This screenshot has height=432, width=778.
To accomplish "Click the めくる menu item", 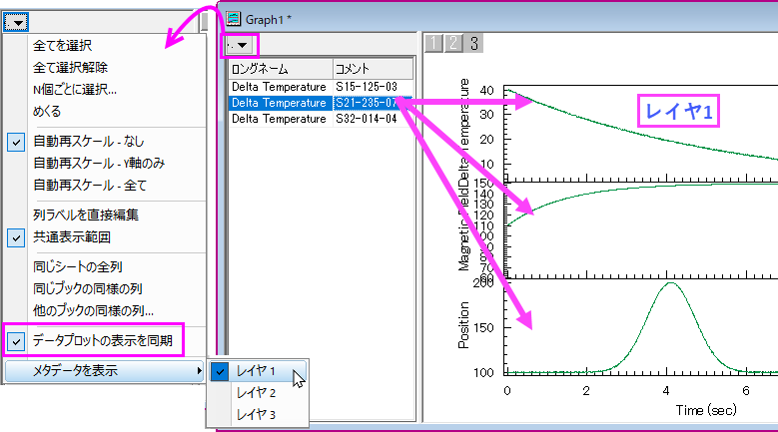I will pyautogui.click(x=47, y=111).
